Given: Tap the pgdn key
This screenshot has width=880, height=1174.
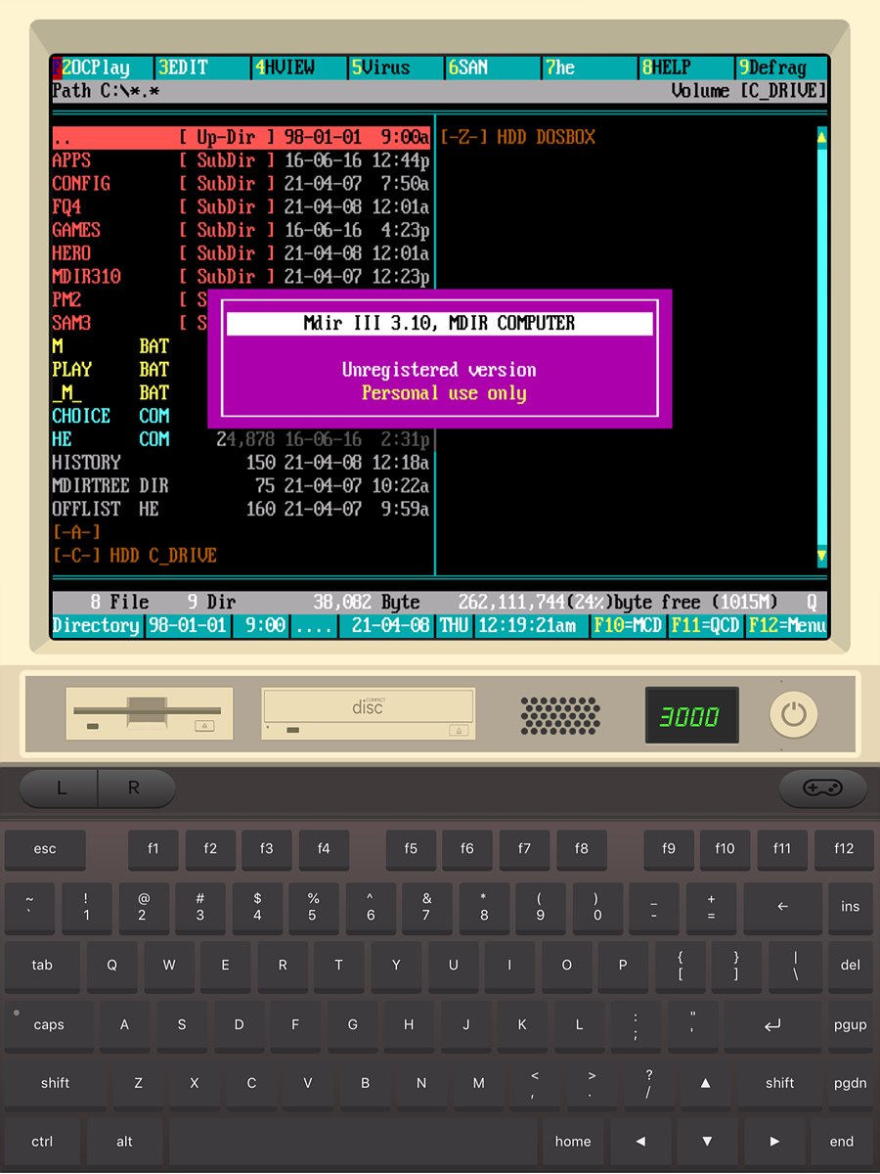Looking at the screenshot, I should [850, 1083].
